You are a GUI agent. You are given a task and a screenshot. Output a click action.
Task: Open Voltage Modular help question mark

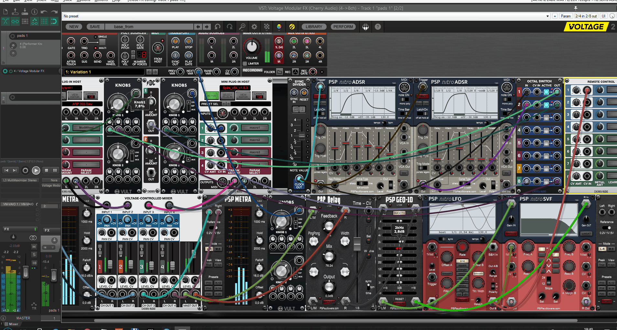pyautogui.click(x=378, y=27)
